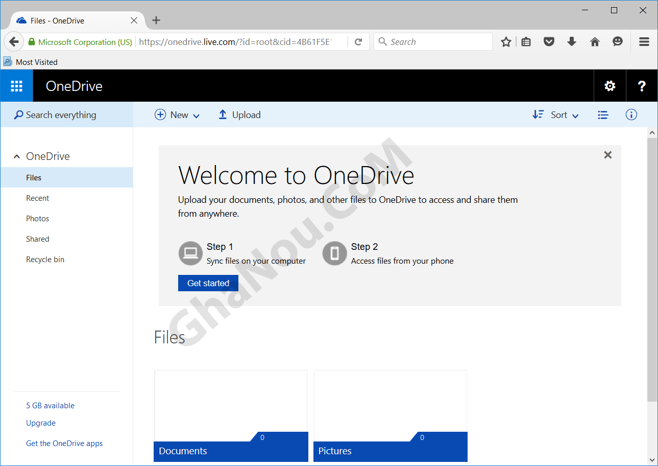Click the green padlock site identity
The height and width of the screenshot is (466, 658).
coord(32,42)
